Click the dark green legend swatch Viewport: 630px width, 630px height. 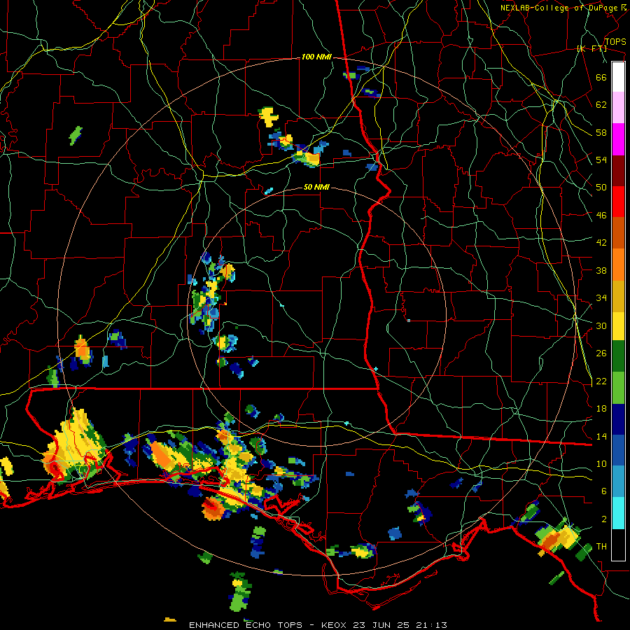click(618, 356)
